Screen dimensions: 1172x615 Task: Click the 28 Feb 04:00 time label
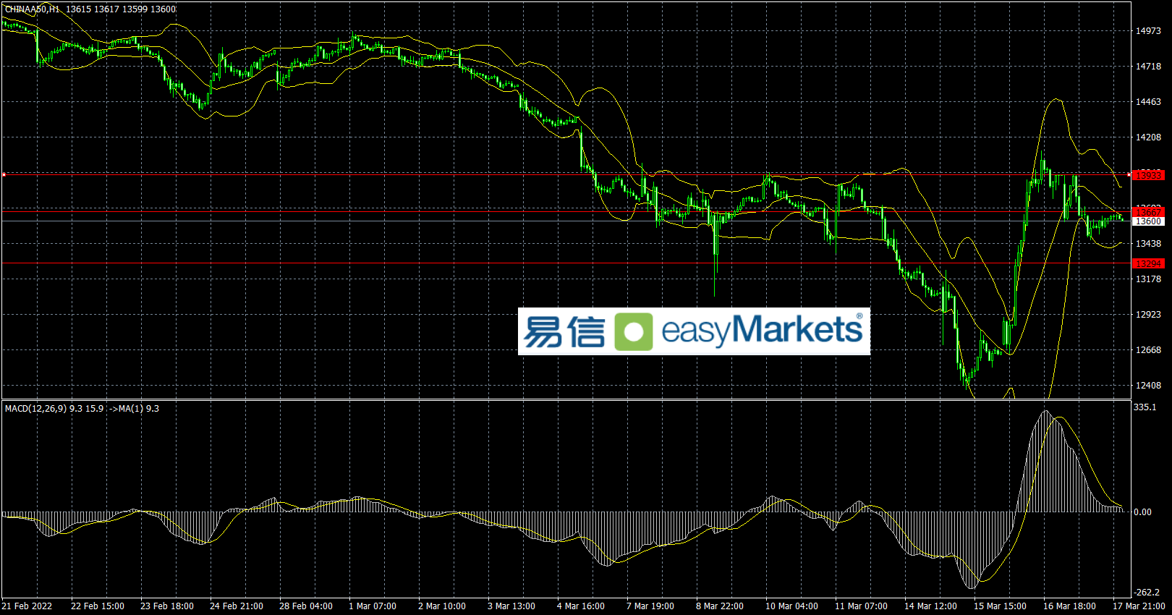click(306, 606)
